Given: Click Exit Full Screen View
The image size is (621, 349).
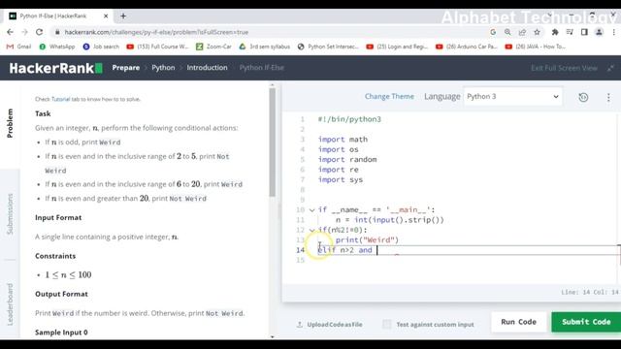Looking at the screenshot, I should (564, 68).
